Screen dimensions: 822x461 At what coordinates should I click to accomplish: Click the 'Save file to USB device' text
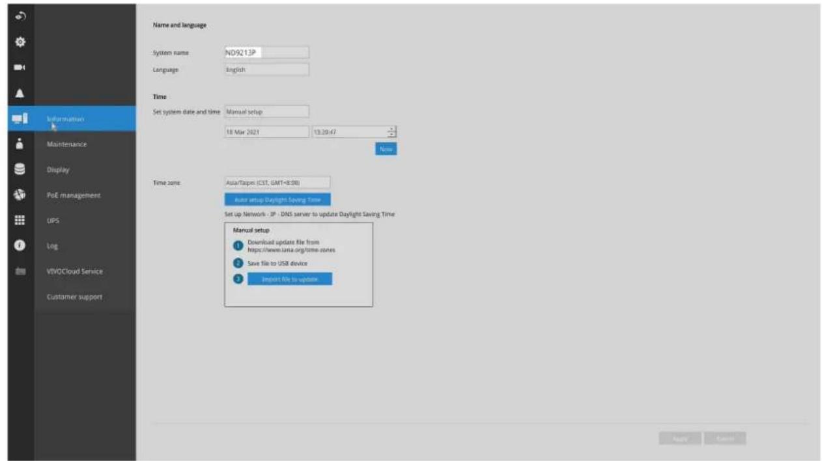pos(277,263)
